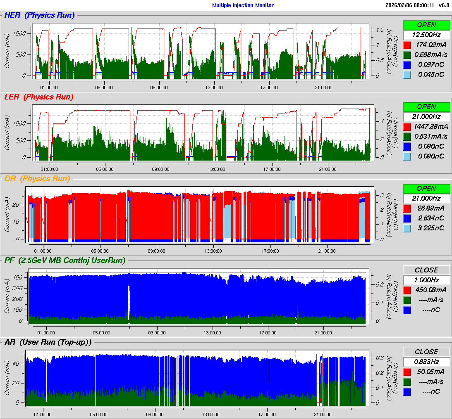Screen dimensions: 452x419
Task: Click the HER value 0.097nC
Action: click(x=430, y=64)
